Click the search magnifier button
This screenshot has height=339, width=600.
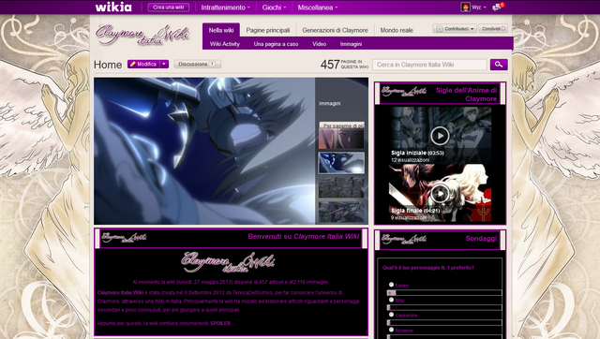(499, 65)
